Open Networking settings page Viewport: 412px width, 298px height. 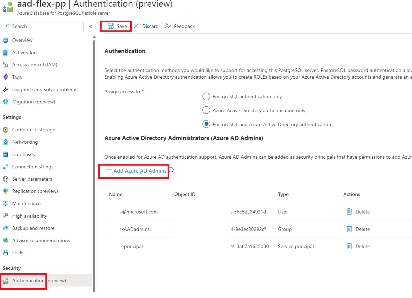tap(25, 142)
